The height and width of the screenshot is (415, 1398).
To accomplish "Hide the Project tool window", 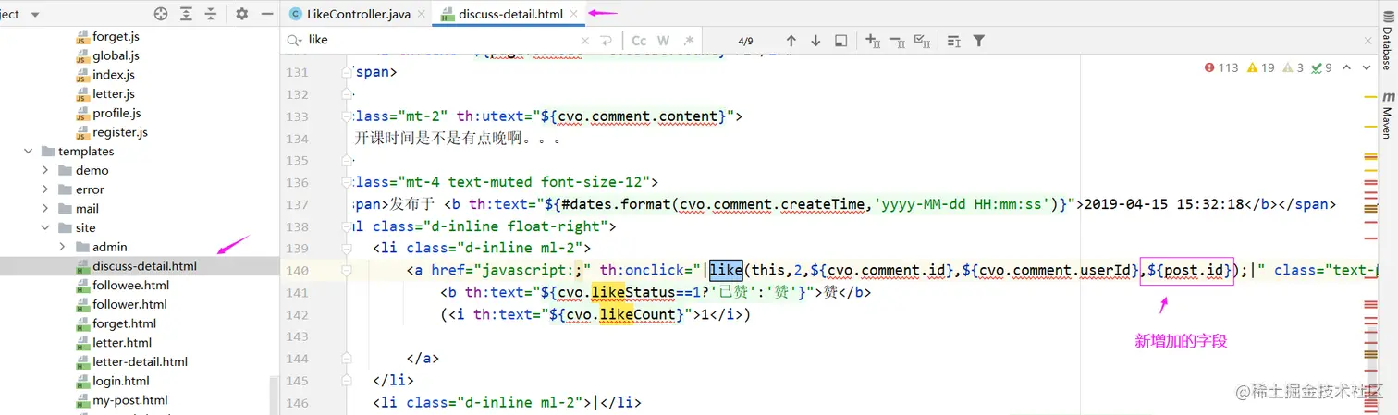I will click(x=267, y=14).
